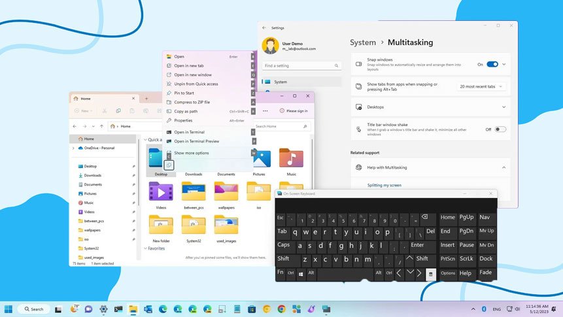Turn off the Snap windows toggle
This screenshot has width=563, height=317.
click(x=492, y=65)
